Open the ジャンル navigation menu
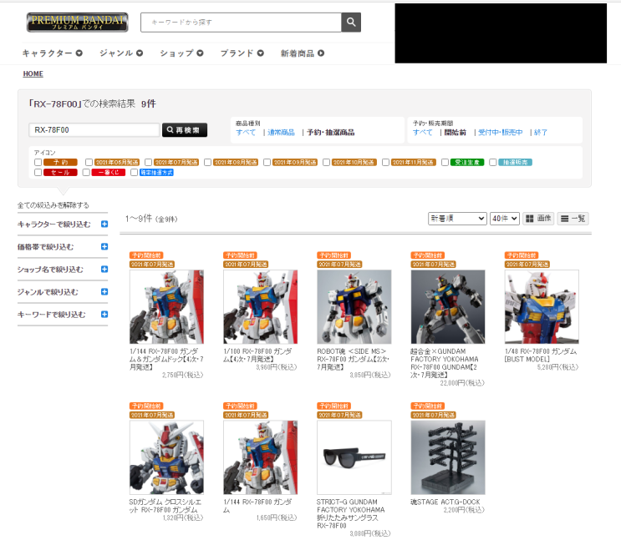 [x=121, y=53]
